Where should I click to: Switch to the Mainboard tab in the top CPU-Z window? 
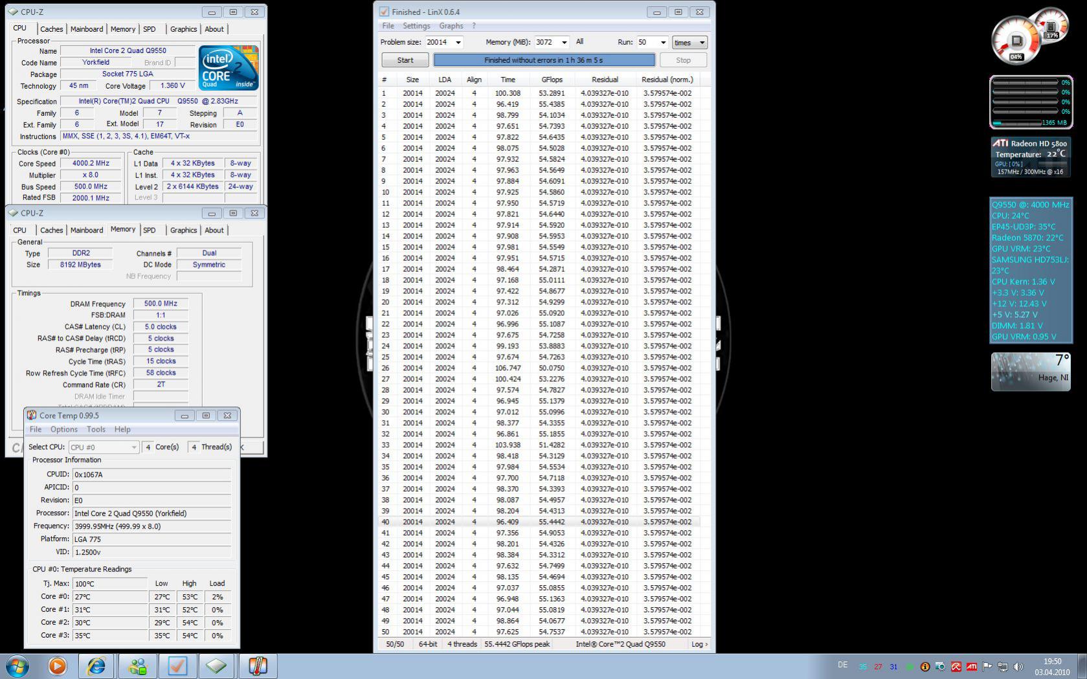[87, 29]
